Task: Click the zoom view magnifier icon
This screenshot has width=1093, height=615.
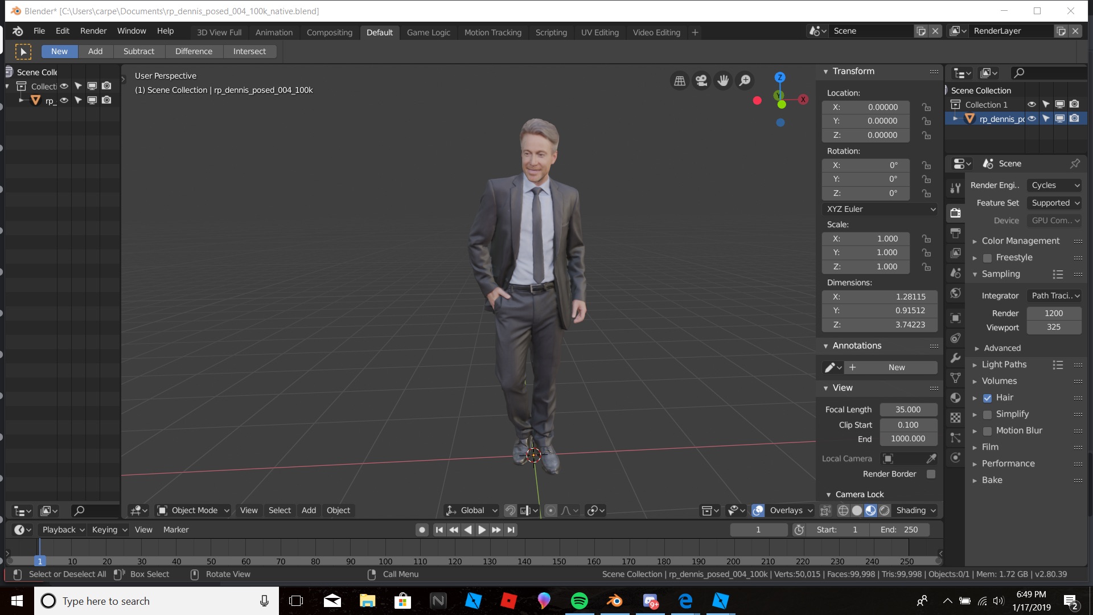Action: tap(745, 81)
